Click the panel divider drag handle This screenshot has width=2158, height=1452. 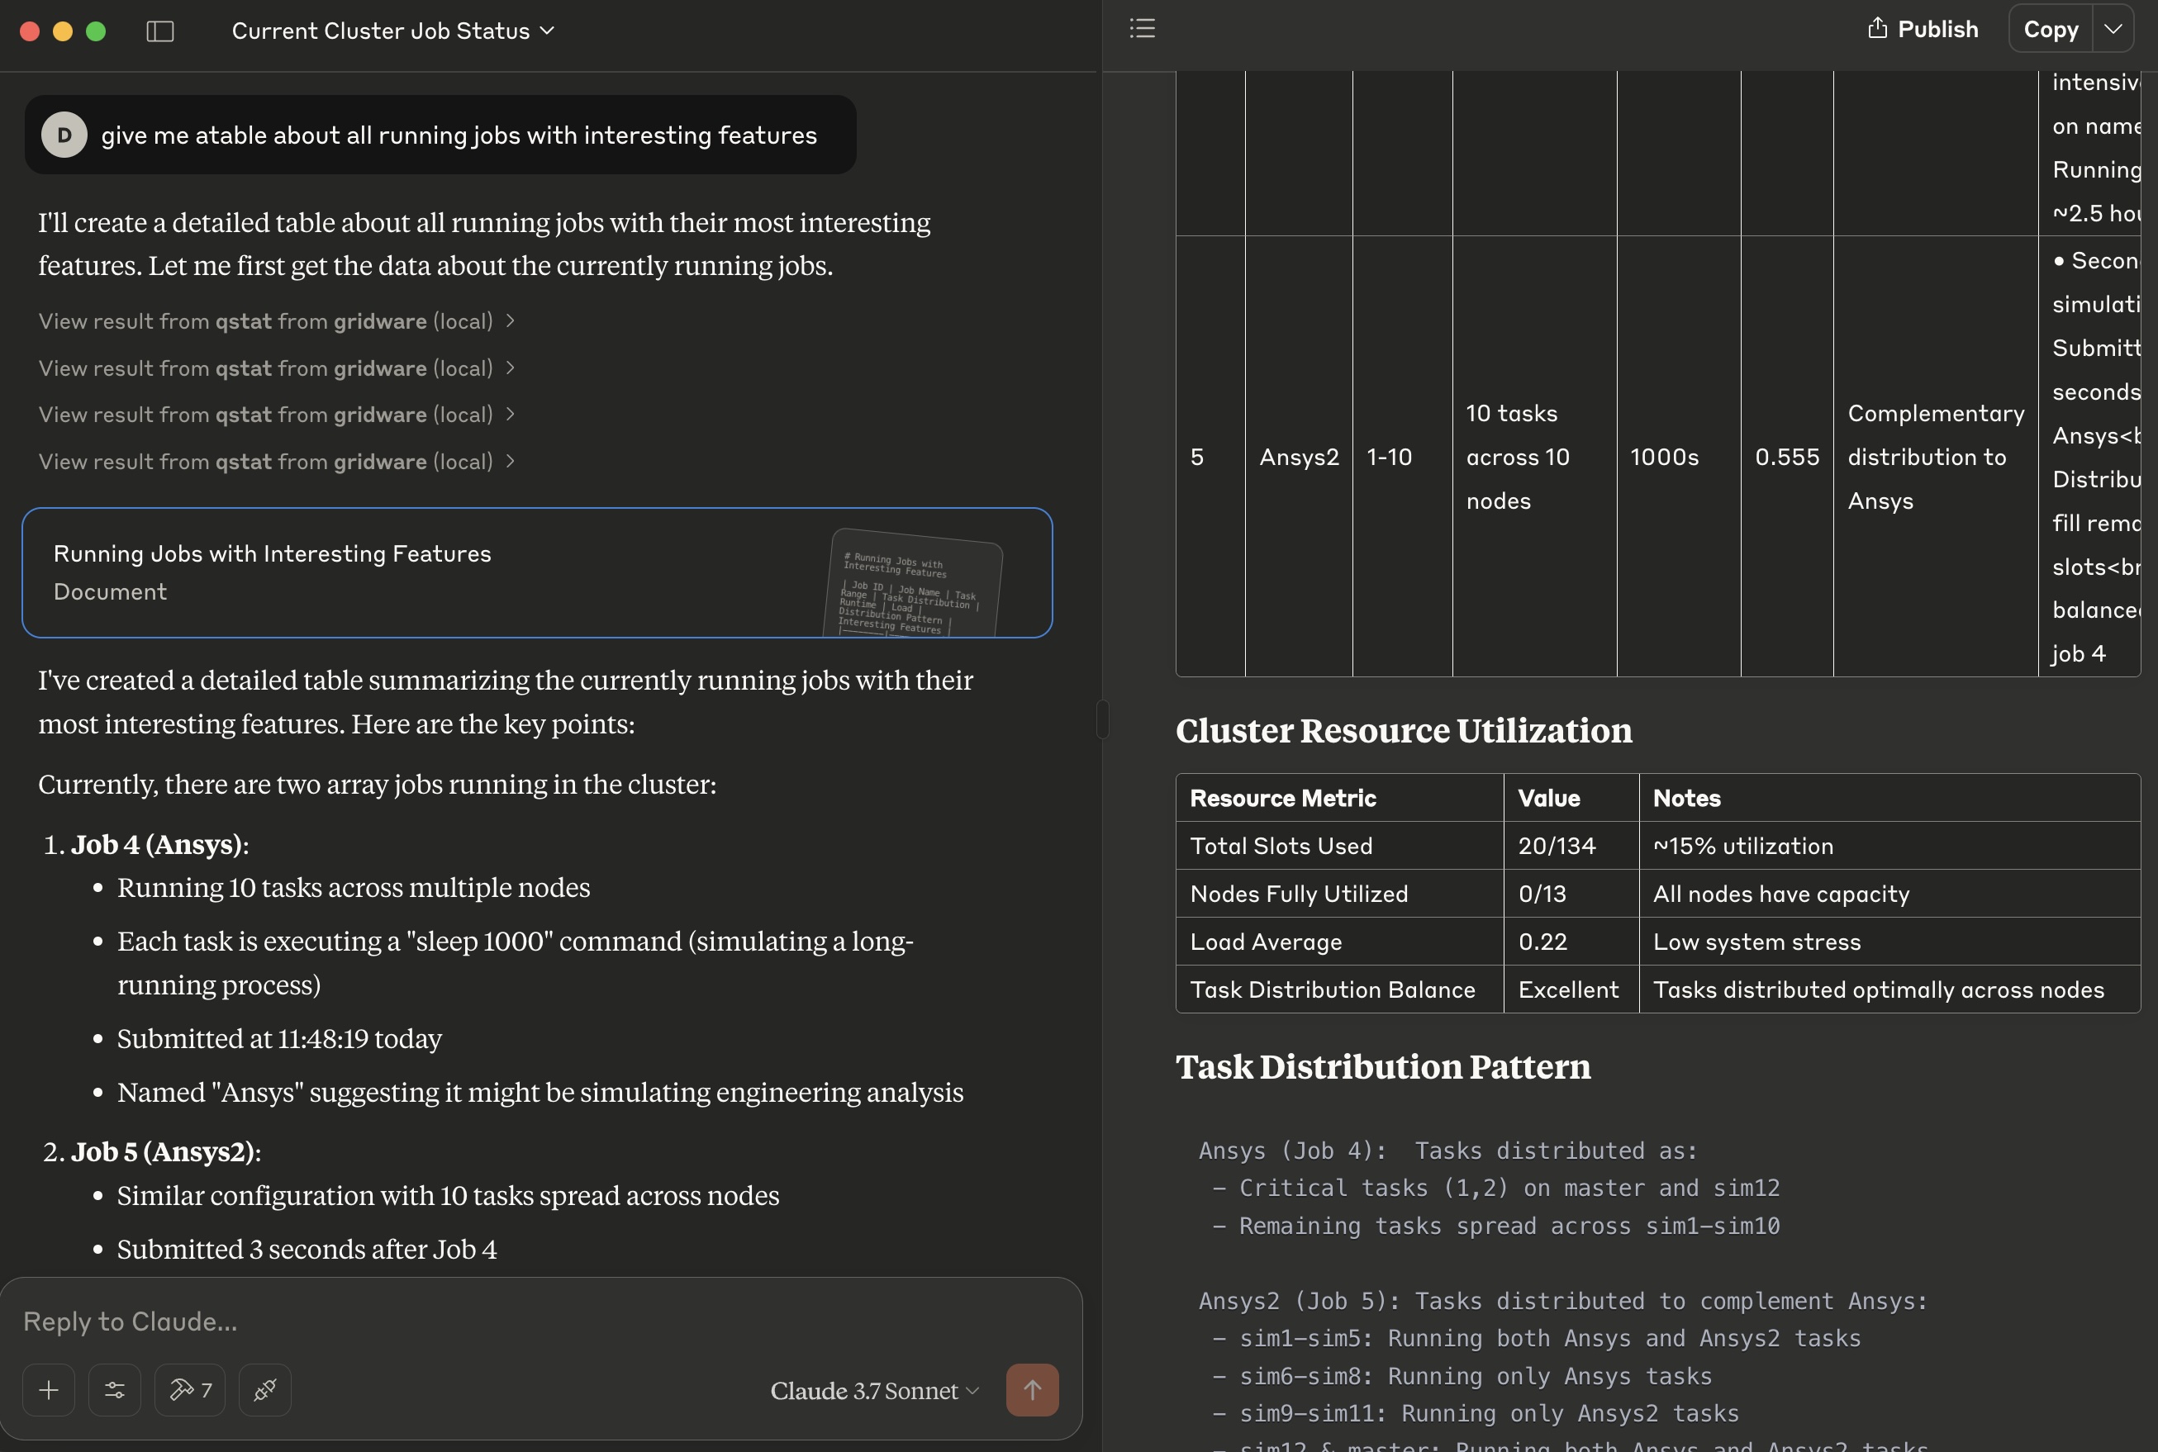click(1102, 719)
